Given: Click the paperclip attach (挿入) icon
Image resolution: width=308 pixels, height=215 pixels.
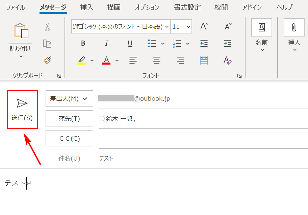Looking at the screenshot, I should click(x=294, y=27).
